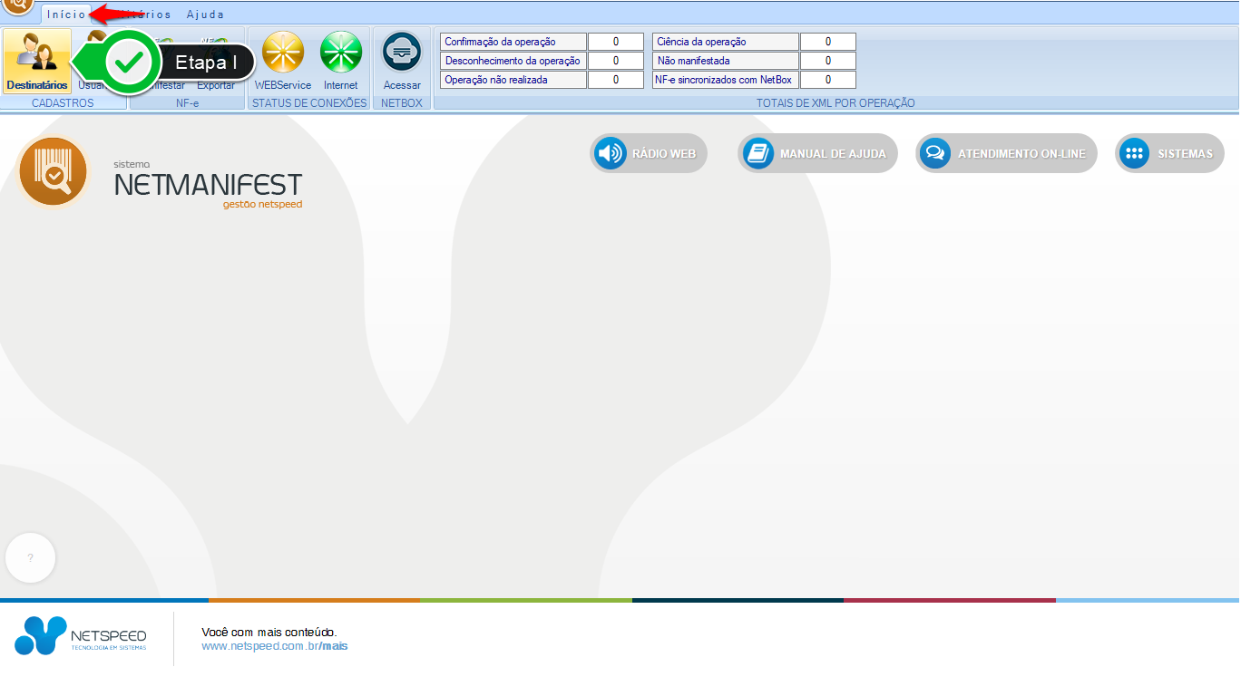Select the 'Operação não realizada' label

(x=513, y=80)
